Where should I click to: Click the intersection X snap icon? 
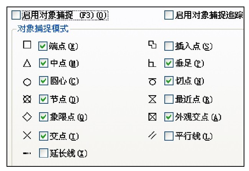(x=27, y=135)
